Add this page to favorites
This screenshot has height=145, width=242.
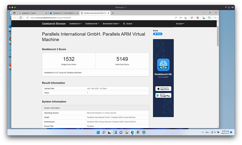[185, 18]
